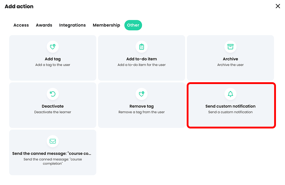This screenshot has width=285, height=185.
Task: Switch to the Integrations tab
Action: point(72,25)
